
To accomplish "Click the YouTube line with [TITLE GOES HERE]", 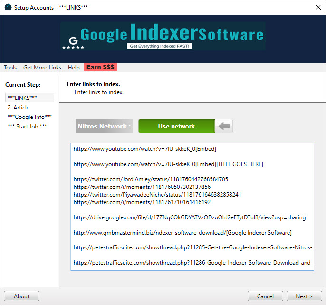I will tap(168, 164).
